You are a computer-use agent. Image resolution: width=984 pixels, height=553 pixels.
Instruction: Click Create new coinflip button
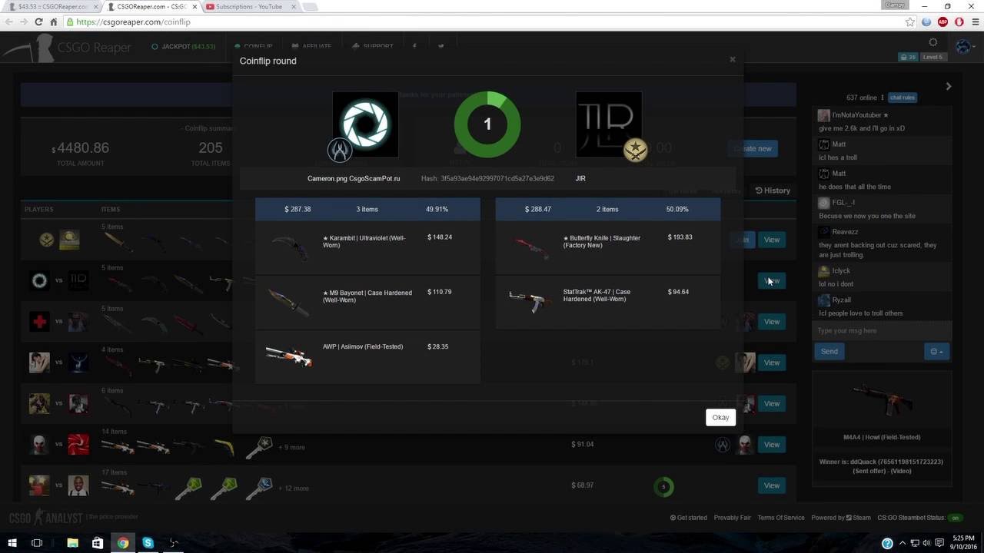click(753, 148)
